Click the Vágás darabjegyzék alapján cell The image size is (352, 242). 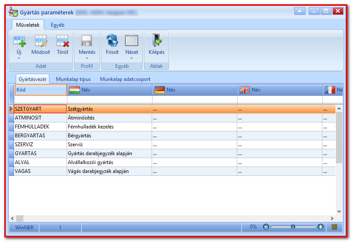pyautogui.click(x=109, y=171)
